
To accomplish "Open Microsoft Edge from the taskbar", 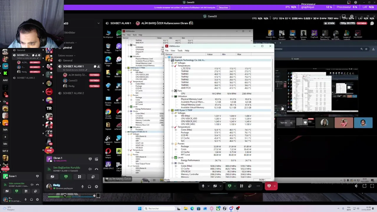I will click(x=192, y=208).
